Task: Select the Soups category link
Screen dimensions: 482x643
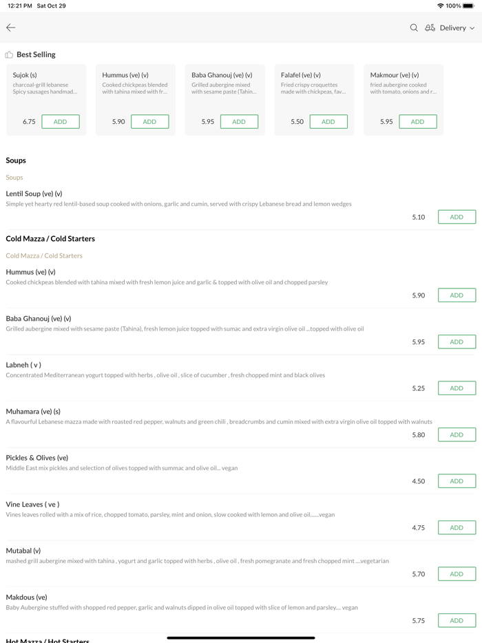Action: tap(14, 178)
